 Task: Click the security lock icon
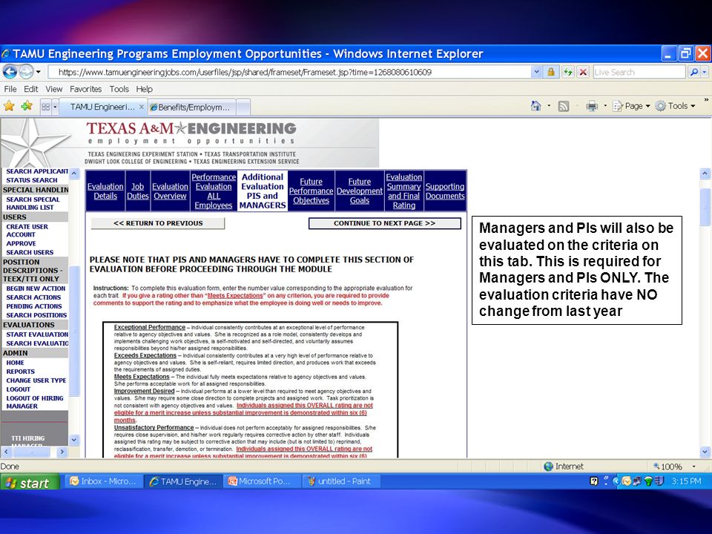pos(551,72)
